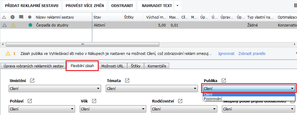Viewport: 297px width, 115px height.
Task: Open Rodičovství Cílení dropdown
Action: pos(184,109)
